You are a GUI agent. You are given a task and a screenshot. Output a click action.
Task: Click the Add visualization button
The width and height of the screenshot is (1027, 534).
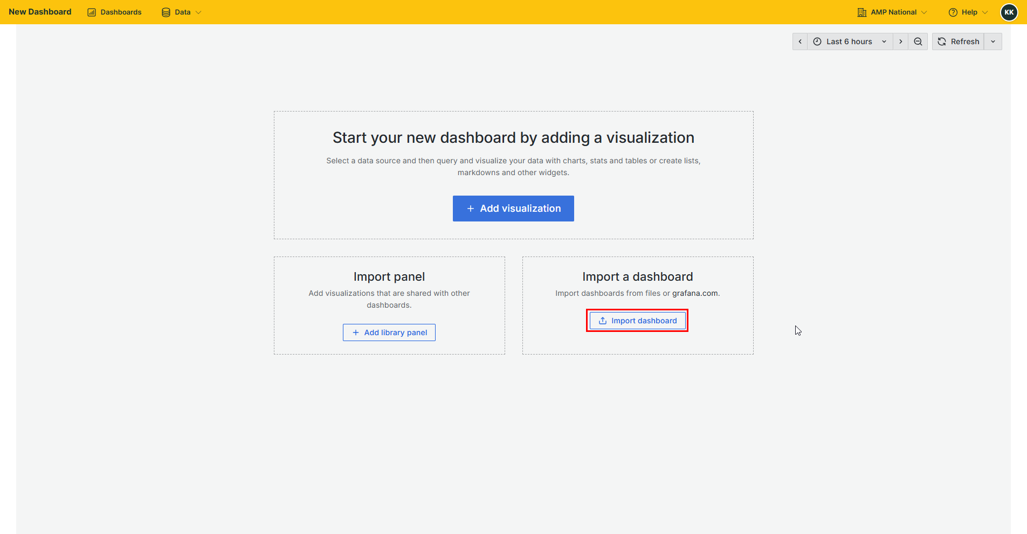tap(513, 209)
